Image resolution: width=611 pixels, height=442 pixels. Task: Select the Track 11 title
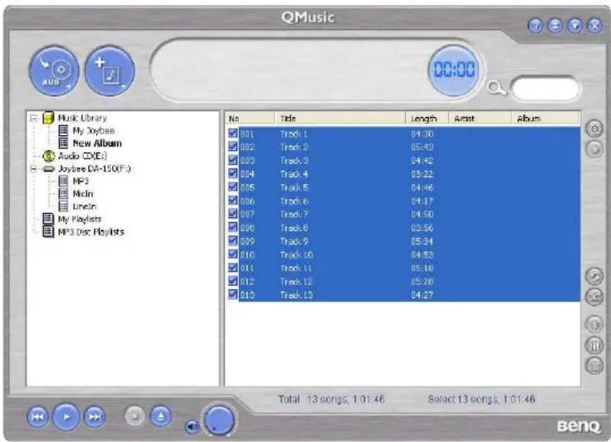click(x=296, y=268)
